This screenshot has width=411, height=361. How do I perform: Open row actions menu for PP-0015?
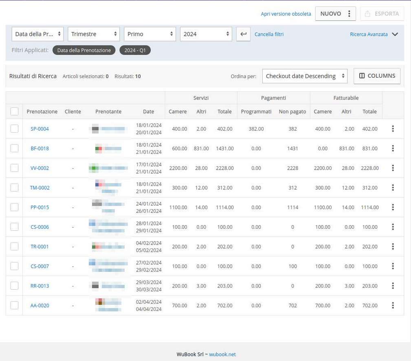tap(393, 207)
